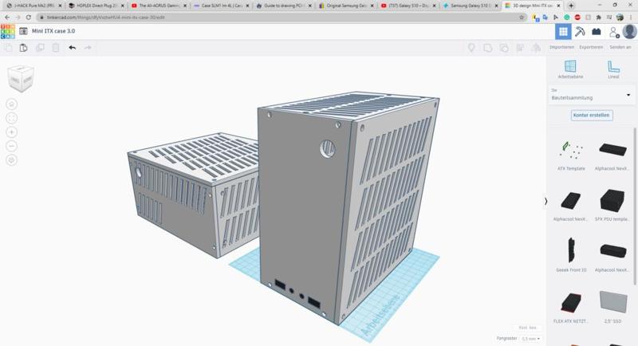Click the Delete trash icon

point(56,48)
